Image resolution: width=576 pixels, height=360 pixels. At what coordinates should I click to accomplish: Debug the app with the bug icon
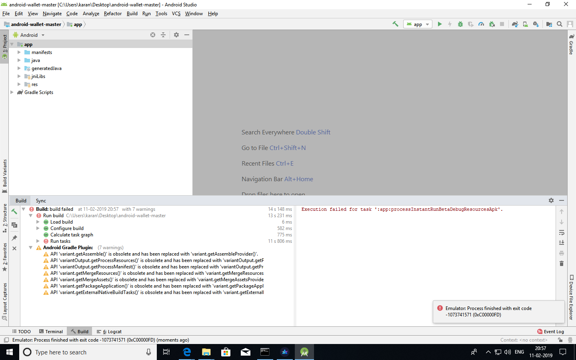(460, 24)
